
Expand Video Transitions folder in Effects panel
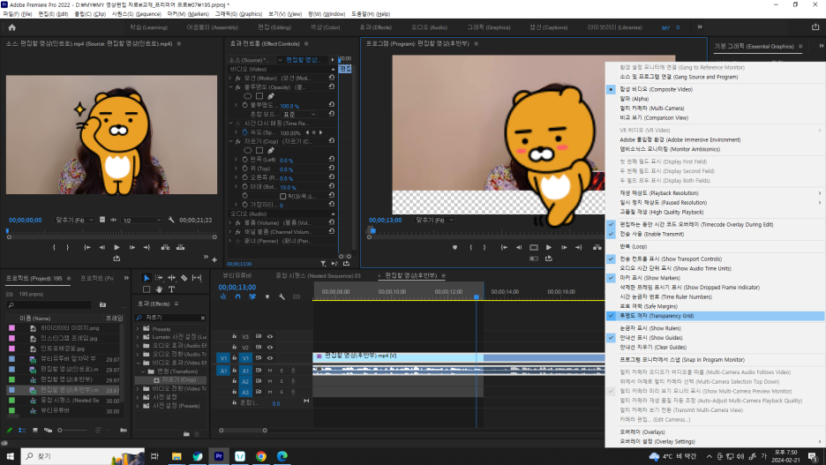click(x=138, y=388)
